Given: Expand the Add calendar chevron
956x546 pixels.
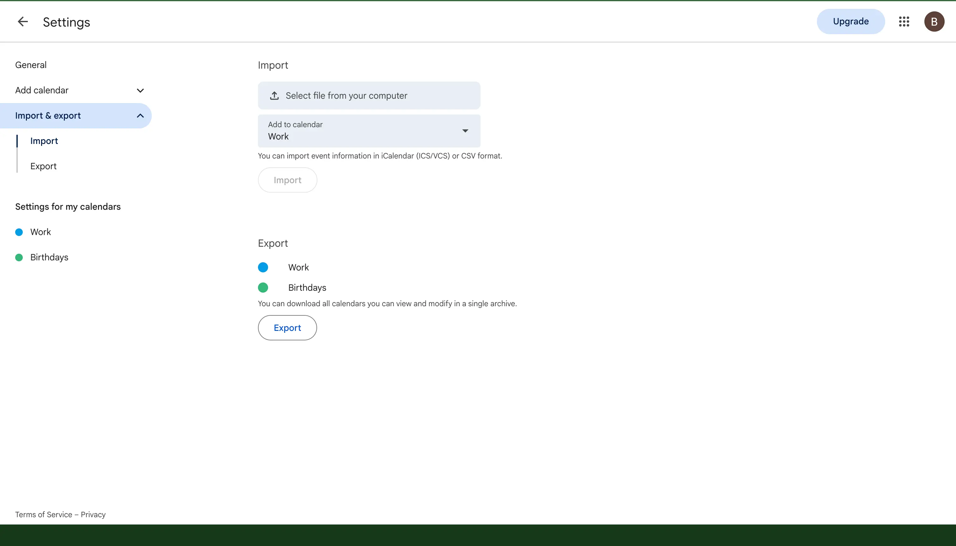Looking at the screenshot, I should point(140,90).
